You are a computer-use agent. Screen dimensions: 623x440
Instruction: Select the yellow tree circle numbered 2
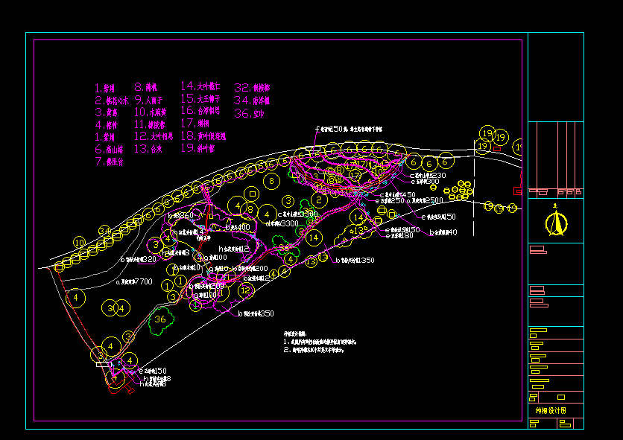pos(319,200)
